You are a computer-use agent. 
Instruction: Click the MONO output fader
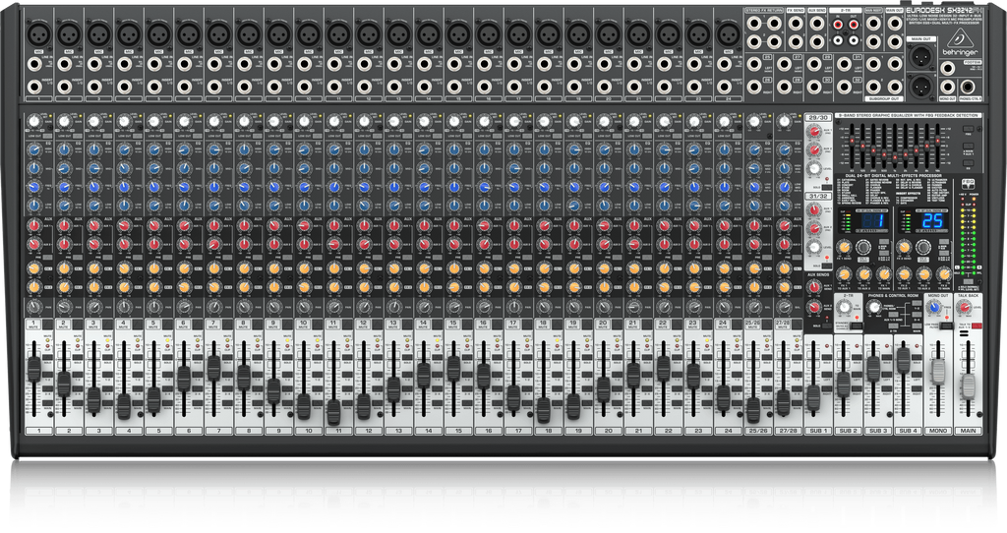click(x=938, y=371)
